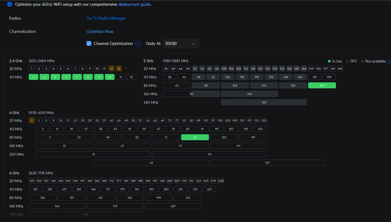Select in-use 2.4 GHz 40 MHz channel 7

point(77,77)
